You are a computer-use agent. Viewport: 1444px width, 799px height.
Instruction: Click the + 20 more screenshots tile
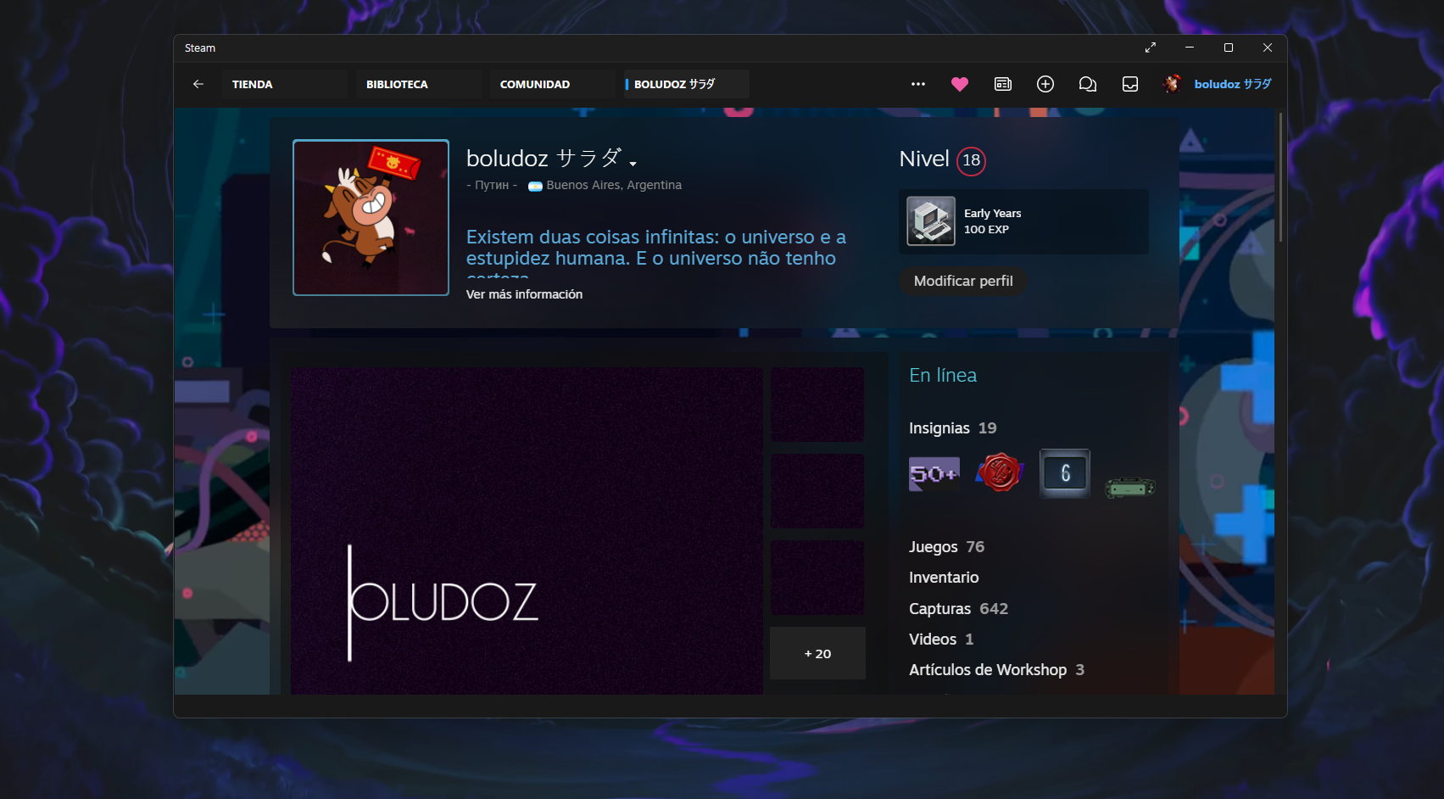[x=817, y=653]
